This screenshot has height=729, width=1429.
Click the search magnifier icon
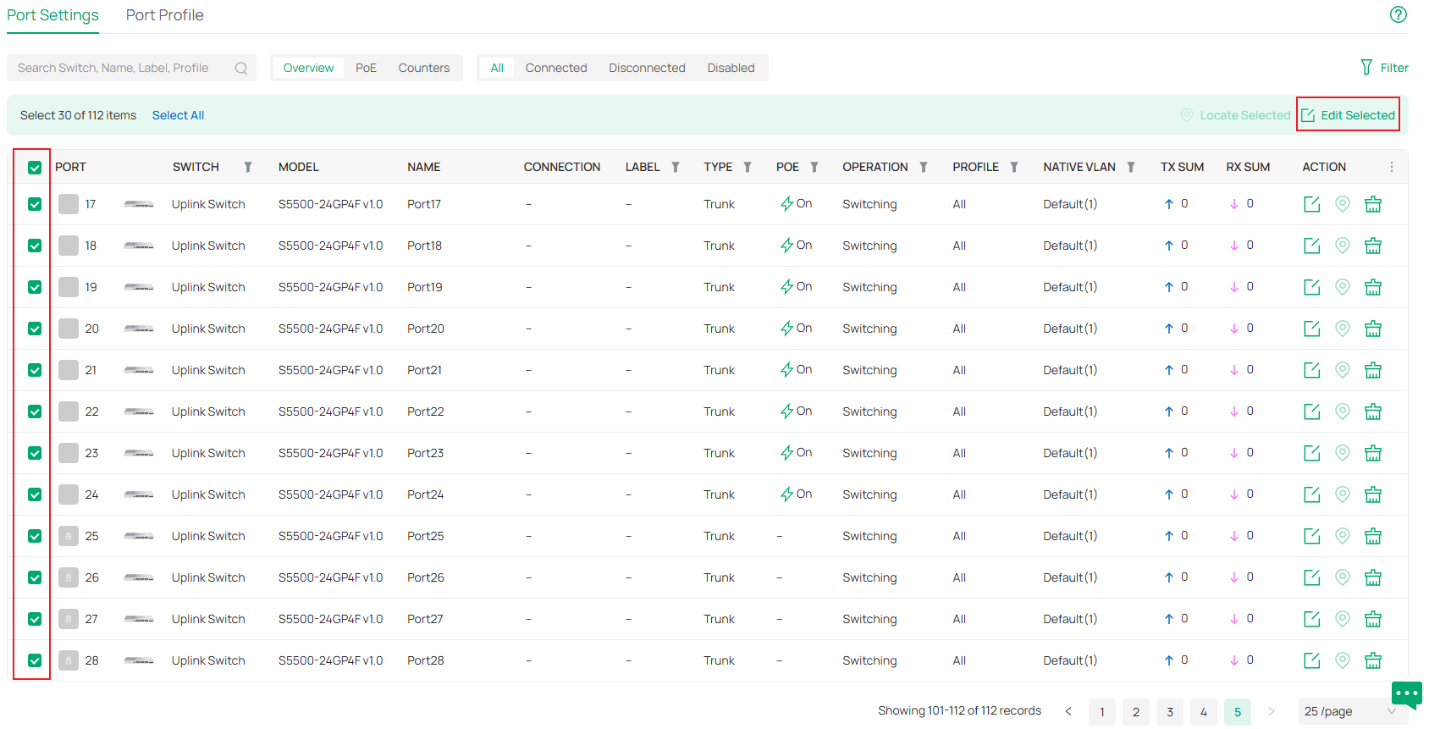pyautogui.click(x=241, y=69)
